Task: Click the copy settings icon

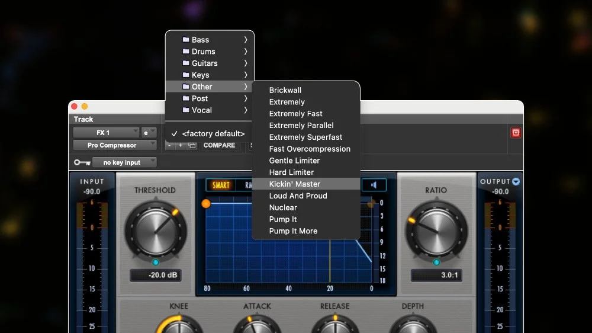Action: (x=192, y=146)
